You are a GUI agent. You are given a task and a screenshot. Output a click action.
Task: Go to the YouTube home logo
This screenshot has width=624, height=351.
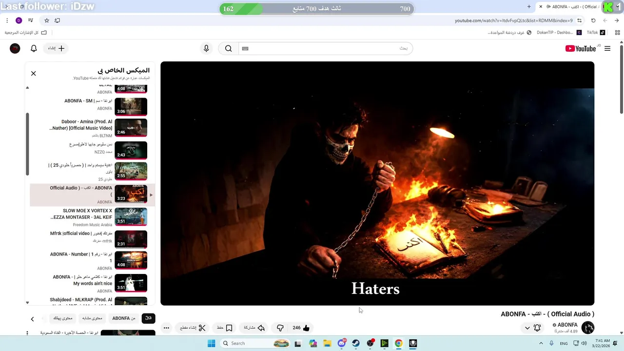(x=581, y=48)
